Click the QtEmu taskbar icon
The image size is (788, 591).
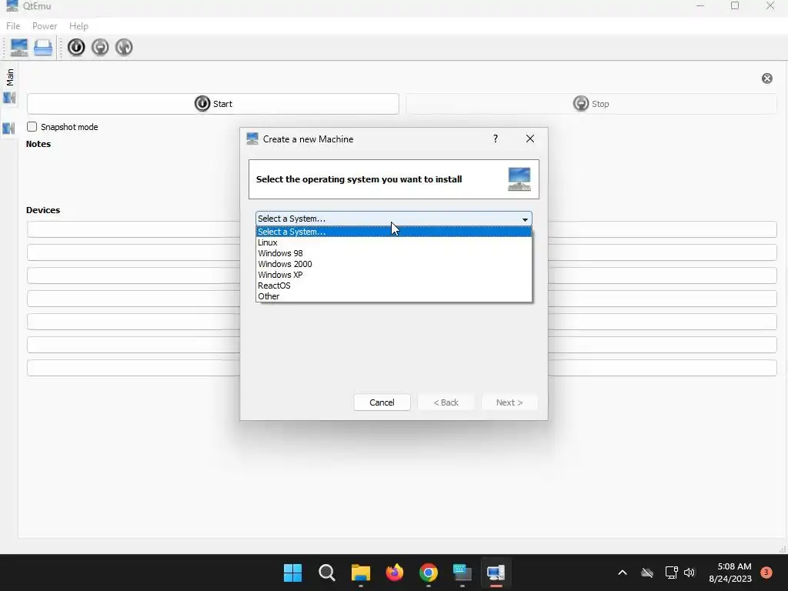[x=496, y=573]
